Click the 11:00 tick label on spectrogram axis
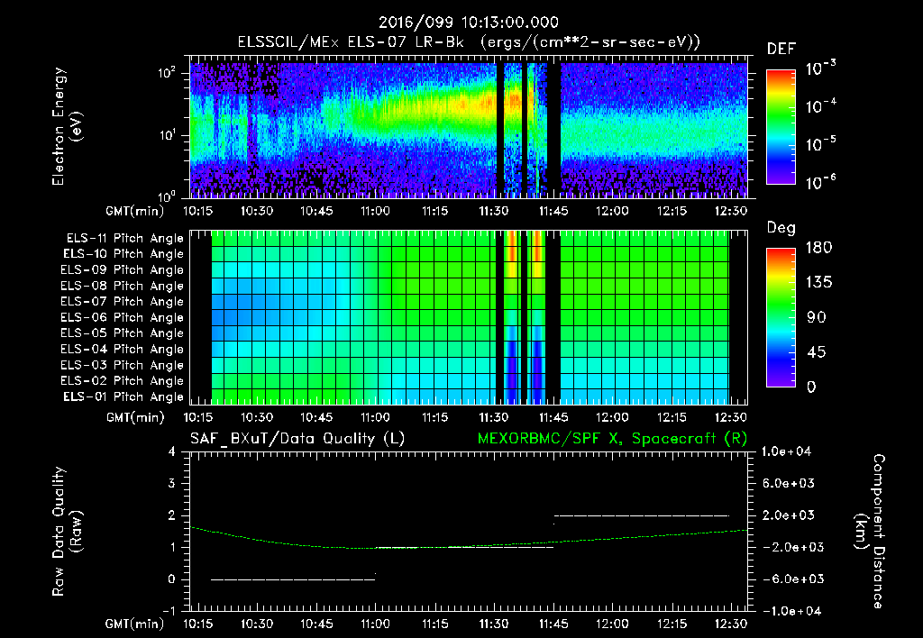Viewport: 923px width, 638px height. pos(375,211)
